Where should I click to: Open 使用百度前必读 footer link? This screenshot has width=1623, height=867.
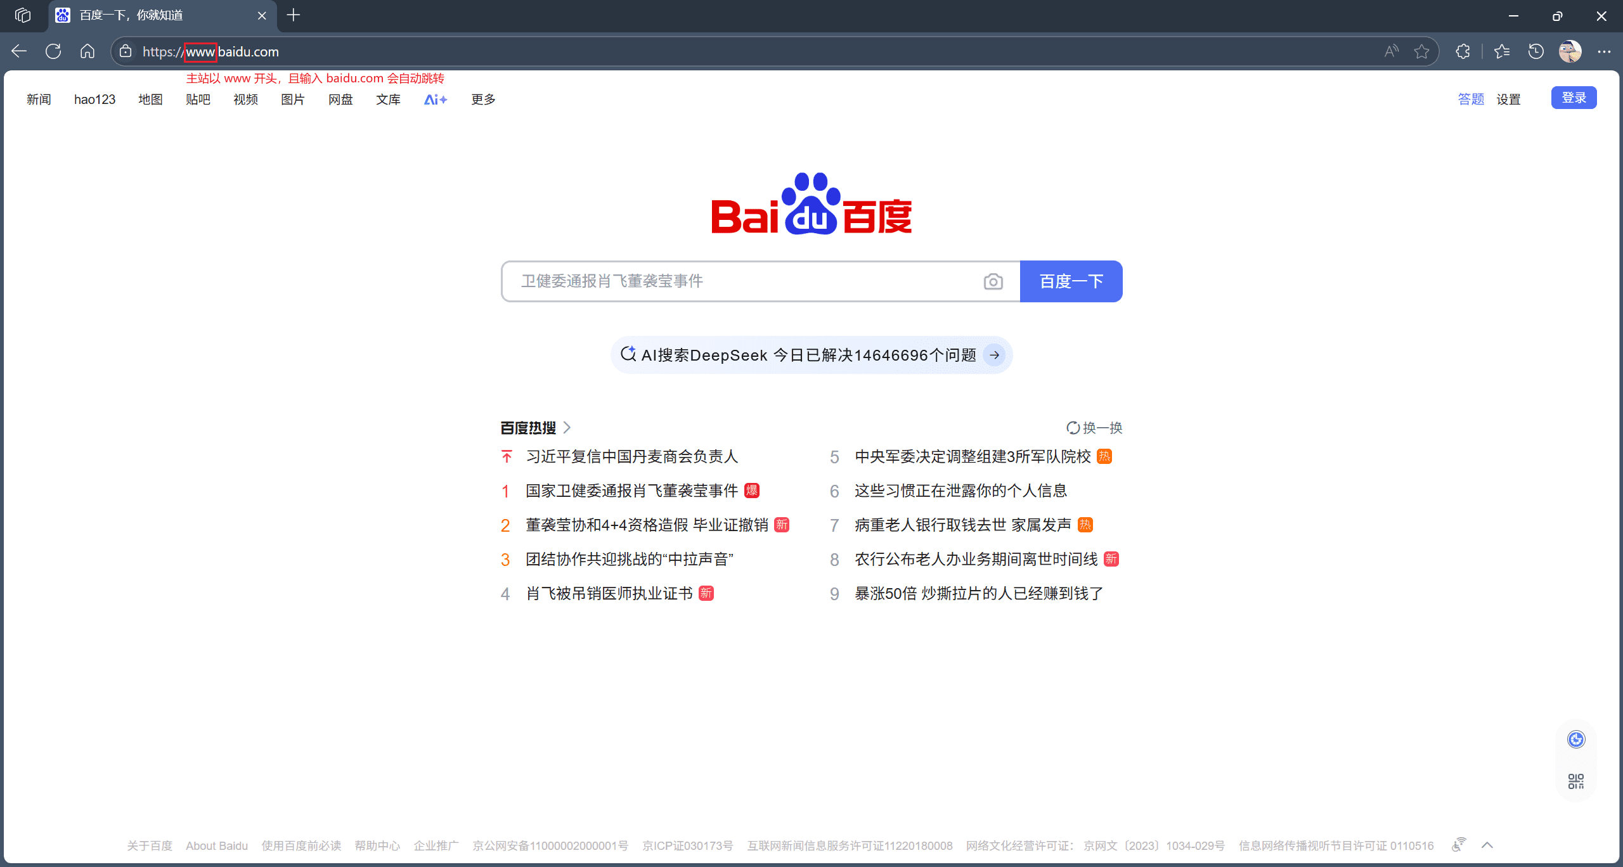pos(301,845)
